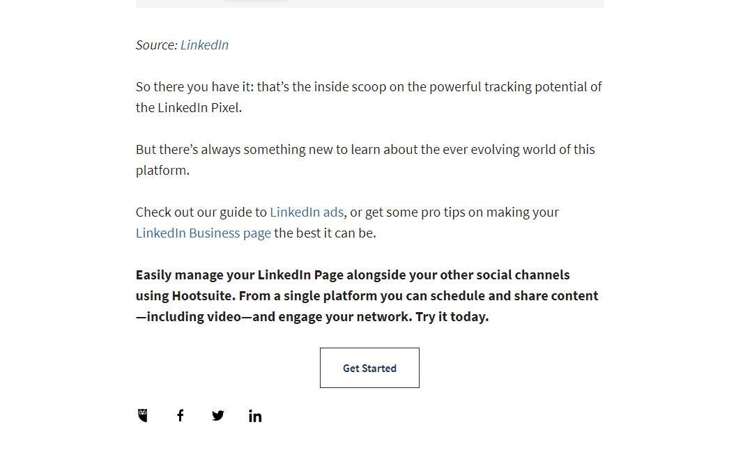736x457 pixels.
Task: Click the gray image strip at top
Action: click(x=370, y=3)
